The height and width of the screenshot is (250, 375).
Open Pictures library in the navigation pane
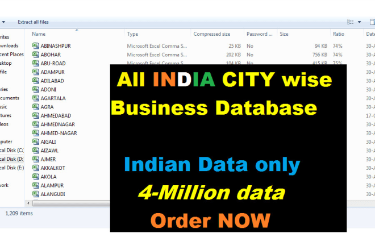[x=6, y=115]
